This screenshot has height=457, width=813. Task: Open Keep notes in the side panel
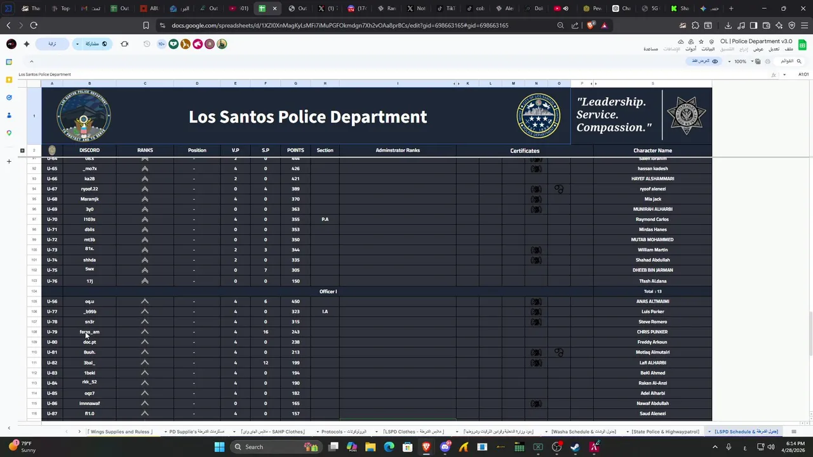point(9,80)
